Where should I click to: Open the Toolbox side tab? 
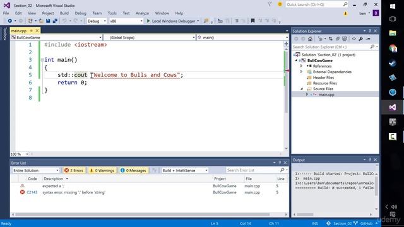point(4,33)
